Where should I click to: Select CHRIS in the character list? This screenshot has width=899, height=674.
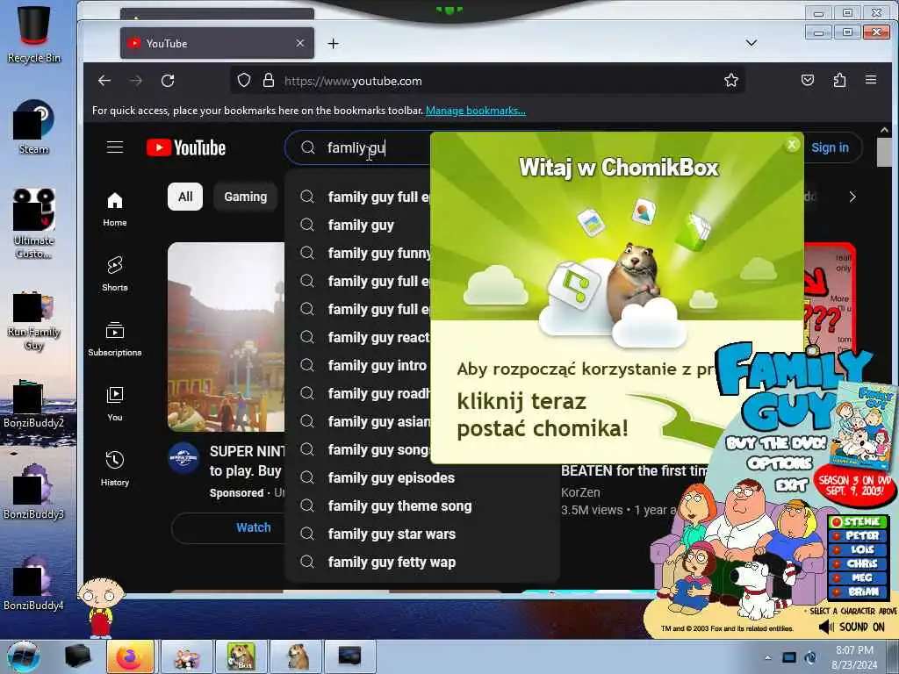click(859, 563)
